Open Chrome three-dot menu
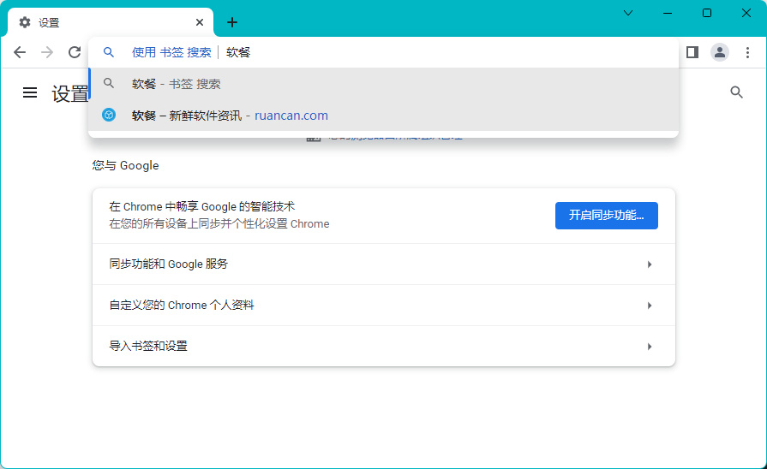Viewport: 767px width, 469px height. tap(747, 52)
